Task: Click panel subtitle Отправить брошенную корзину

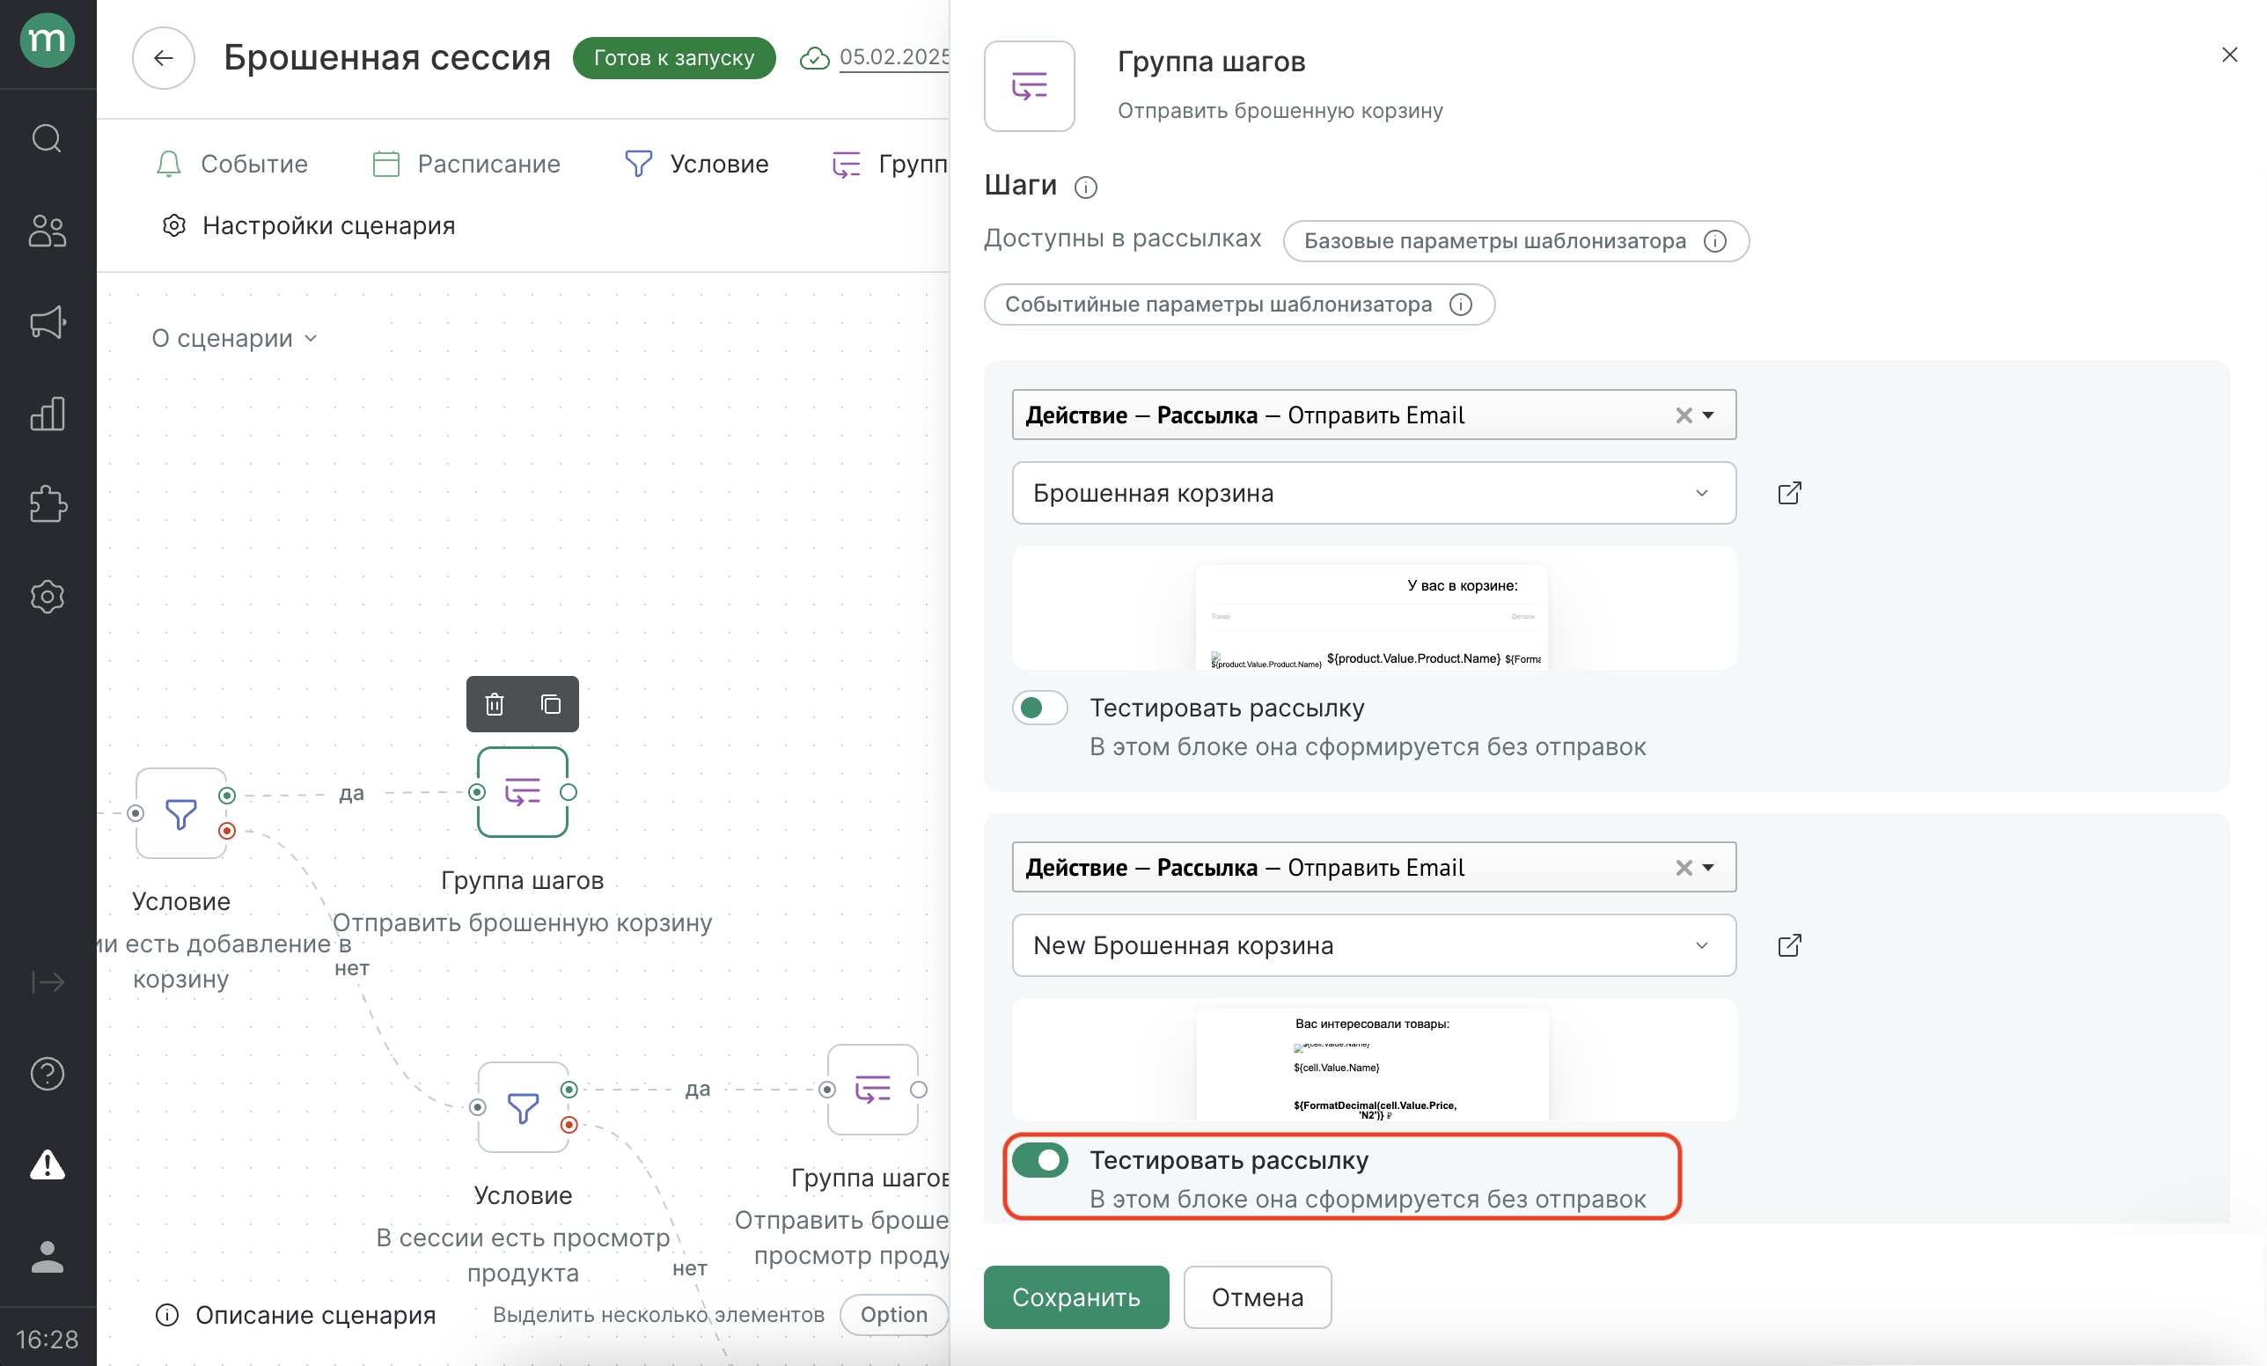Action: tap(1280, 110)
